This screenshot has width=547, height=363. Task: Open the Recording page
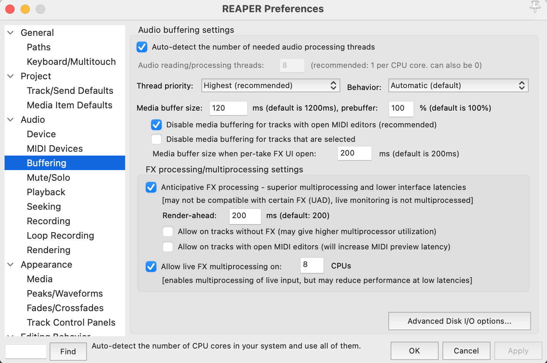[x=48, y=221]
